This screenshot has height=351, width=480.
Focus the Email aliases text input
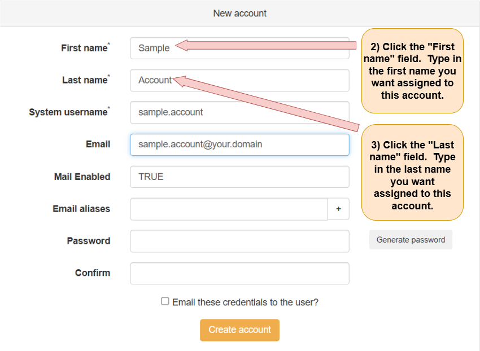229,209
